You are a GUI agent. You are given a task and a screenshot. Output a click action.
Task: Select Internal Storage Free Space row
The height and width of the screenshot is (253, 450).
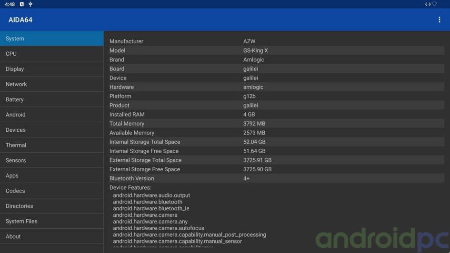[x=277, y=151]
